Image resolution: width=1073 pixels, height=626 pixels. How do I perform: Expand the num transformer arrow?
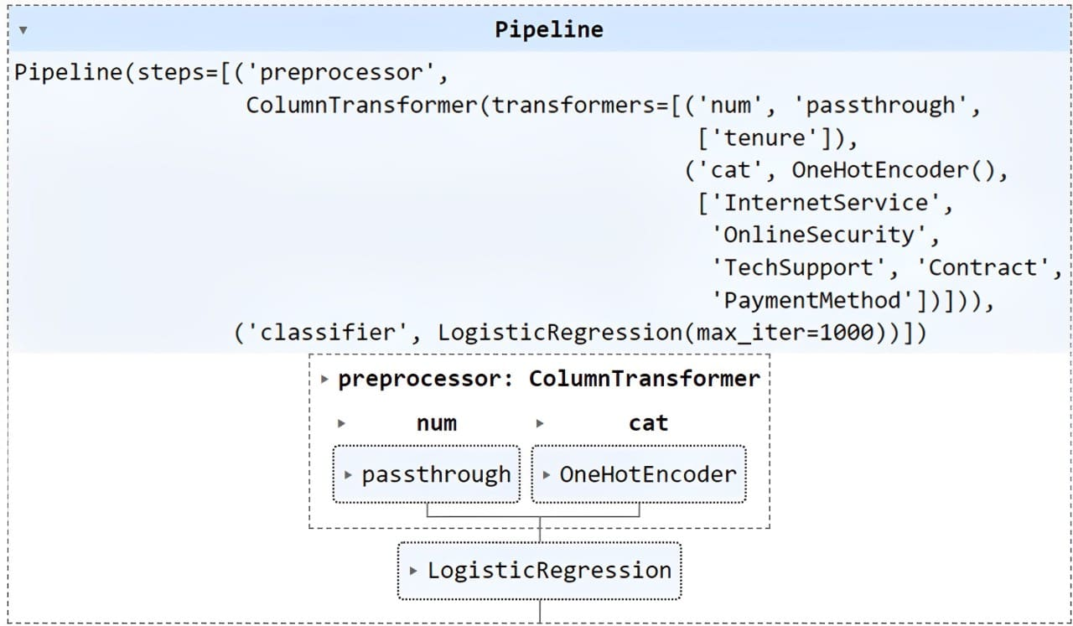click(x=341, y=424)
